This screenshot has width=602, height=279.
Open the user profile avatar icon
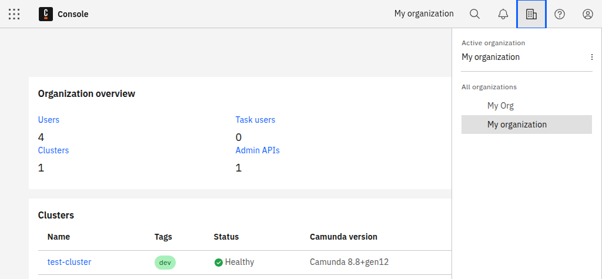(588, 14)
